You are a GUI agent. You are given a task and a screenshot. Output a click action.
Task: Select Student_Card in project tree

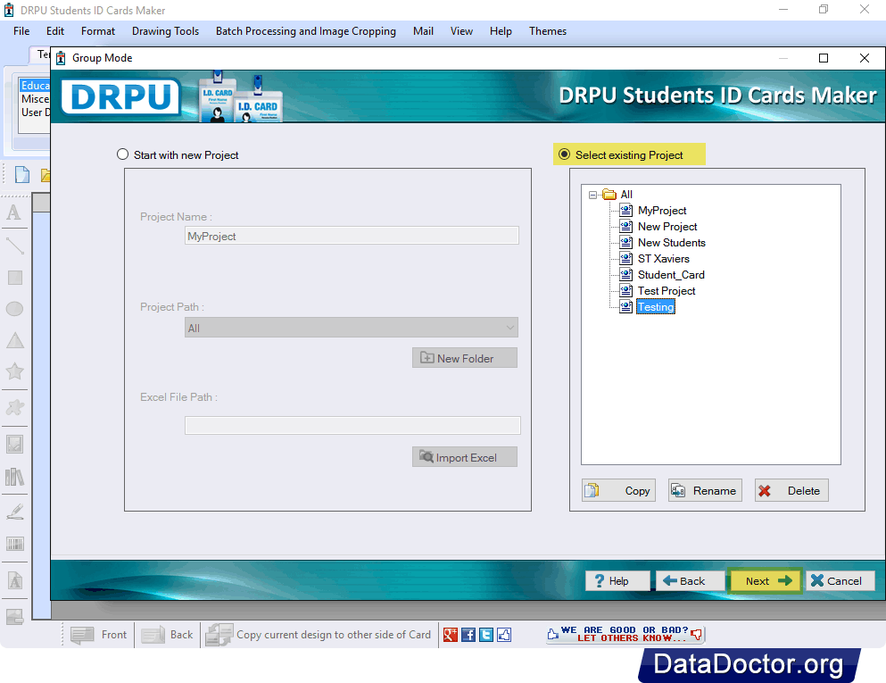(x=671, y=275)
